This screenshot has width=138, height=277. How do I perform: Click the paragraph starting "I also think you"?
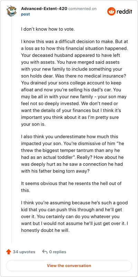coord(73,154)
